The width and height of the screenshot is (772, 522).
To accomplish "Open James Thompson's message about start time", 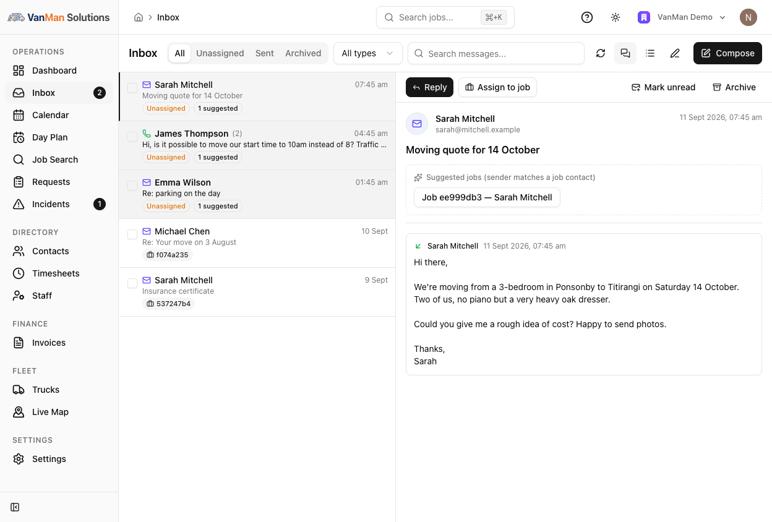I will pos(257,145).
